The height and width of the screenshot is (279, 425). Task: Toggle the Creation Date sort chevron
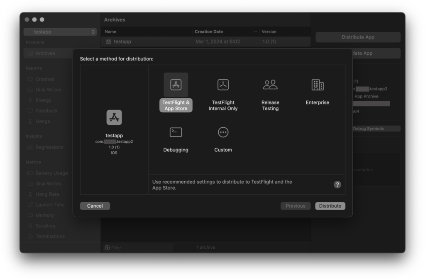(x=255, y=32)
